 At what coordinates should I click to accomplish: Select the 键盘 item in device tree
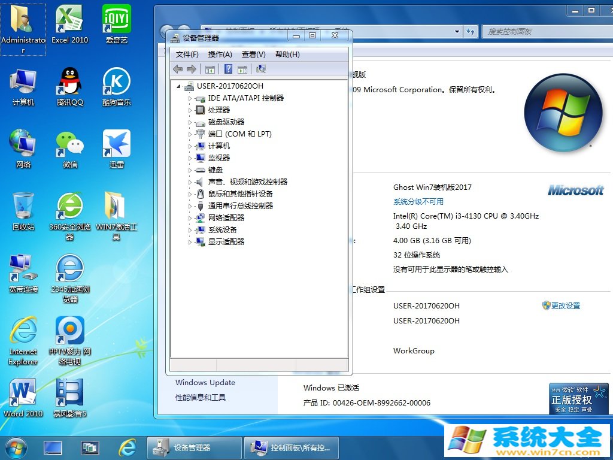point(216,170)
